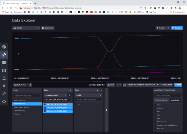Click the Submit button
This screenshot has height=134, width=187.
coord(178,85)
